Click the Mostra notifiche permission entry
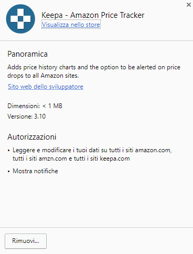The height and width of the screenshot is (254, 193). [x=35, y=171]
